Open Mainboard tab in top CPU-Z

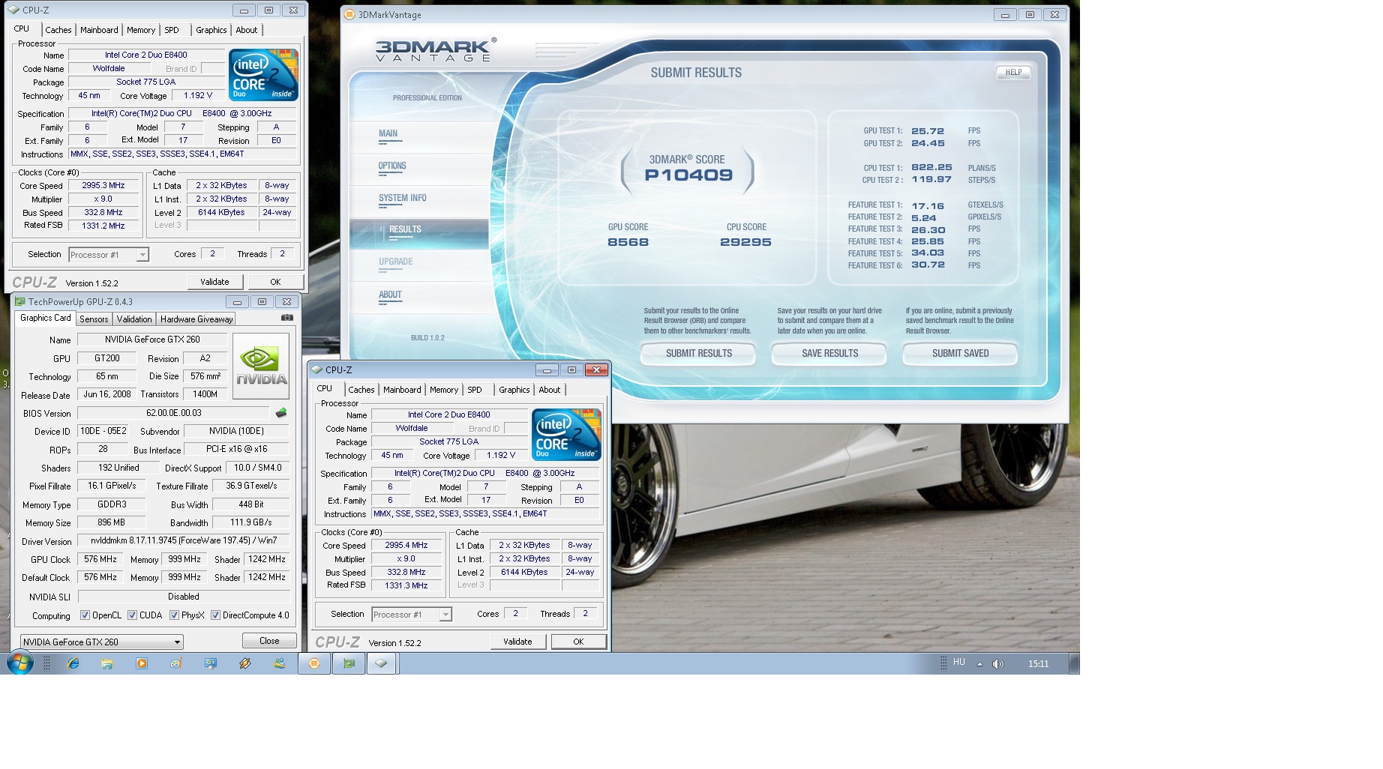[99, 30]
